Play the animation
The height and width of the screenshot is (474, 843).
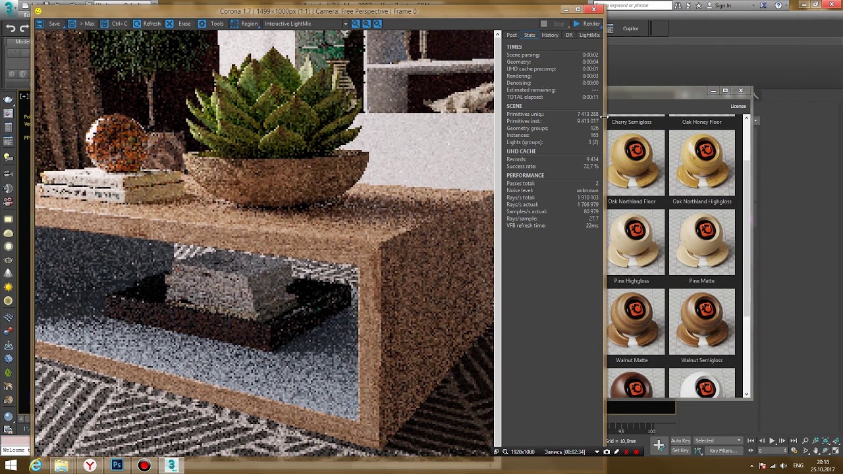(x=772, y=440)
